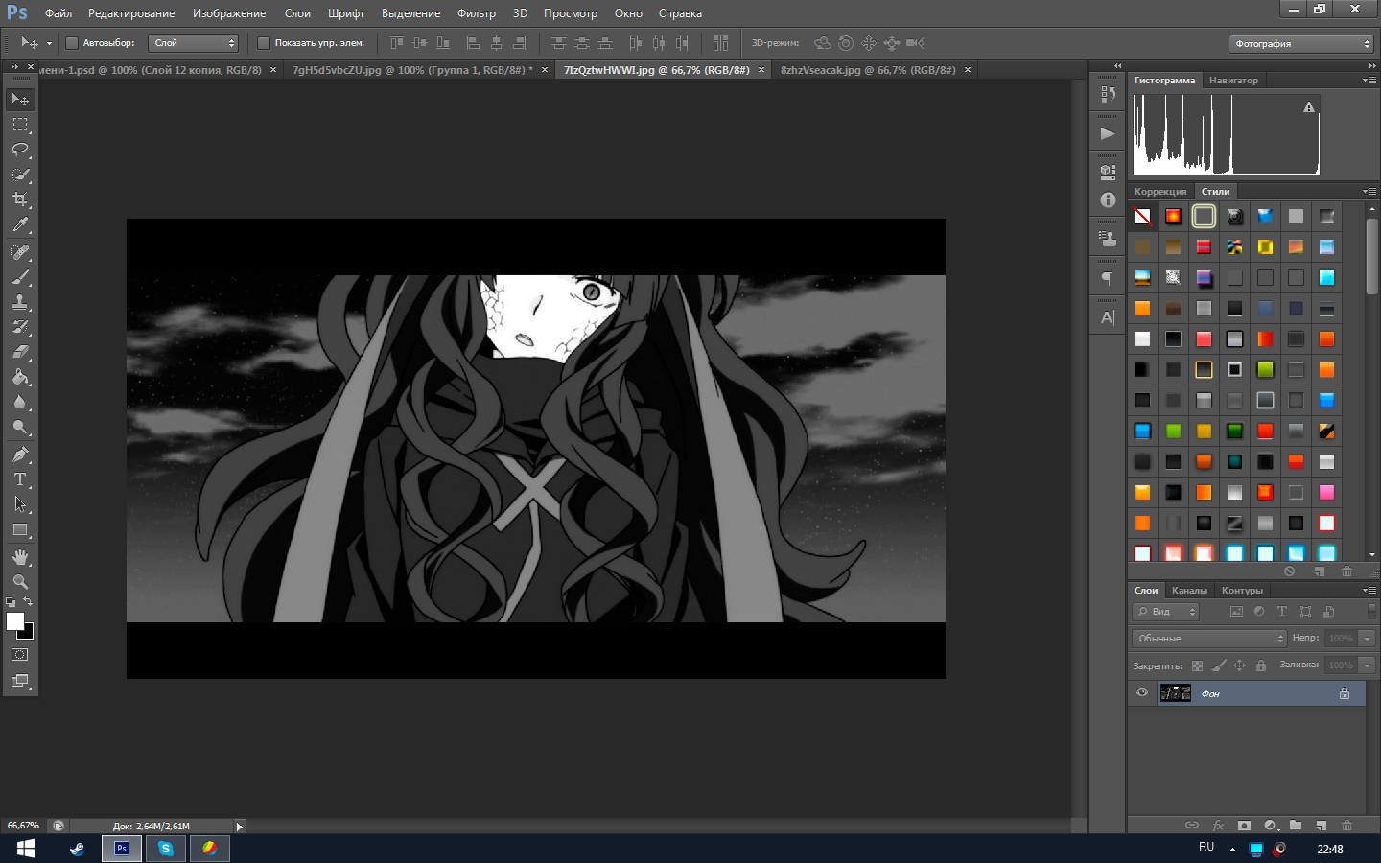Select the Quick Selection tool
Screen dimensions: 1381x863
coord(20,175)
